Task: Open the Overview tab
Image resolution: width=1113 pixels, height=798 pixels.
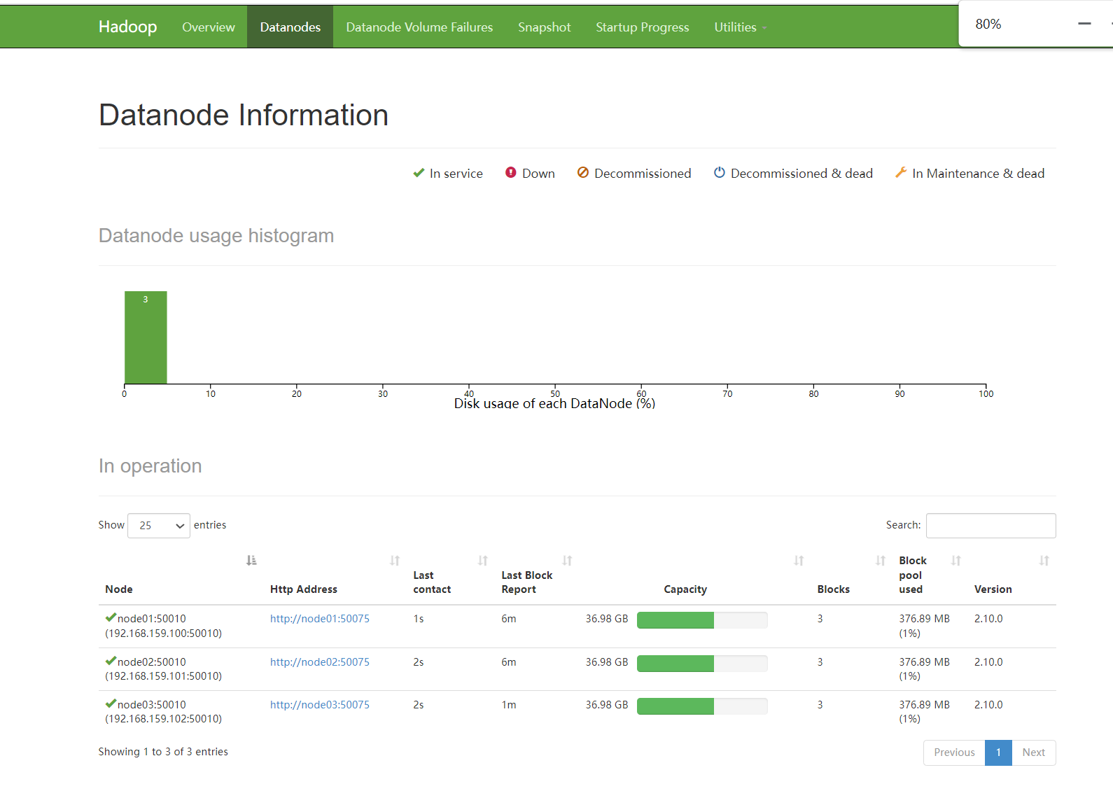Action: (209, 27)
